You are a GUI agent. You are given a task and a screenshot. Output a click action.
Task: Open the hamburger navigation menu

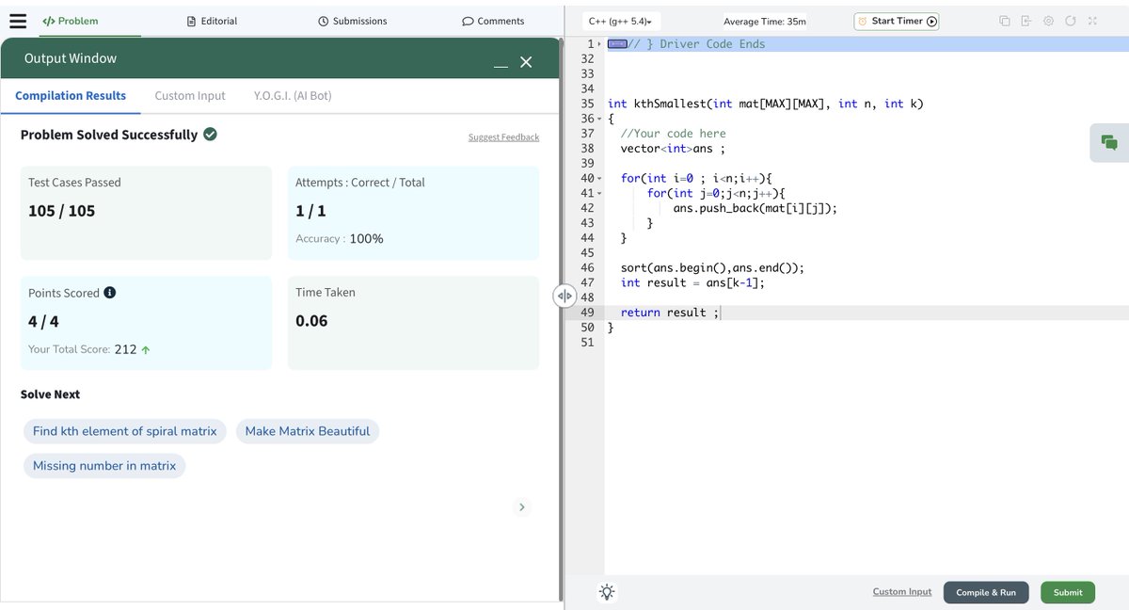pyautogui.click(x=17, y=21)
